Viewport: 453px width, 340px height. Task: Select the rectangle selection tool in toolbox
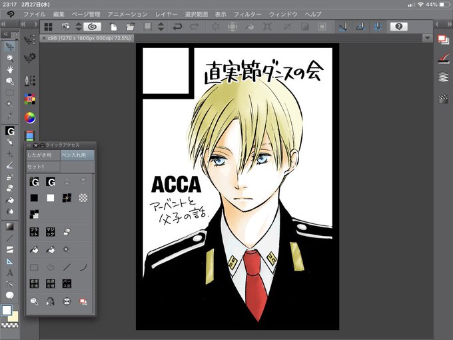pos(10,93)
